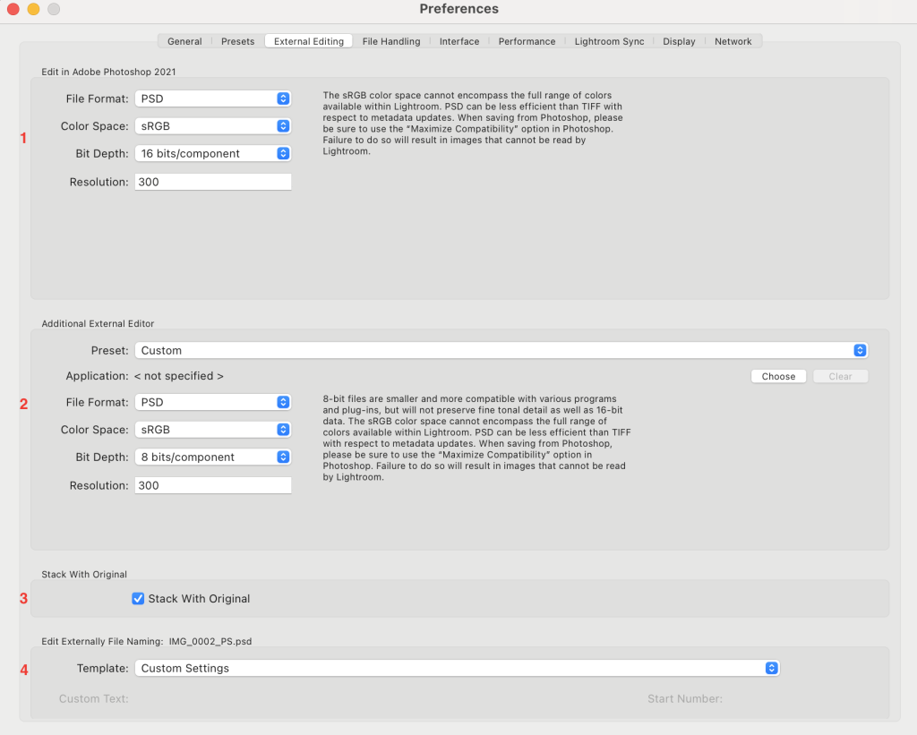Click the Choose application button
917x735 pixels.
point(778,377)
